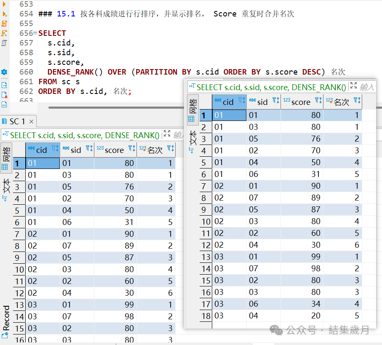This screenshot has width=382, height=345.
Task: Click highlighted cid 01 cell in right popup row 1
Action: pos(229,115)
